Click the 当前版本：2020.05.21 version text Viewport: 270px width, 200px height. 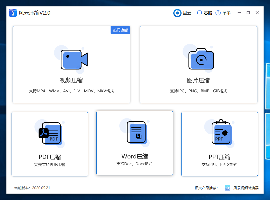(x=32, y=188)
